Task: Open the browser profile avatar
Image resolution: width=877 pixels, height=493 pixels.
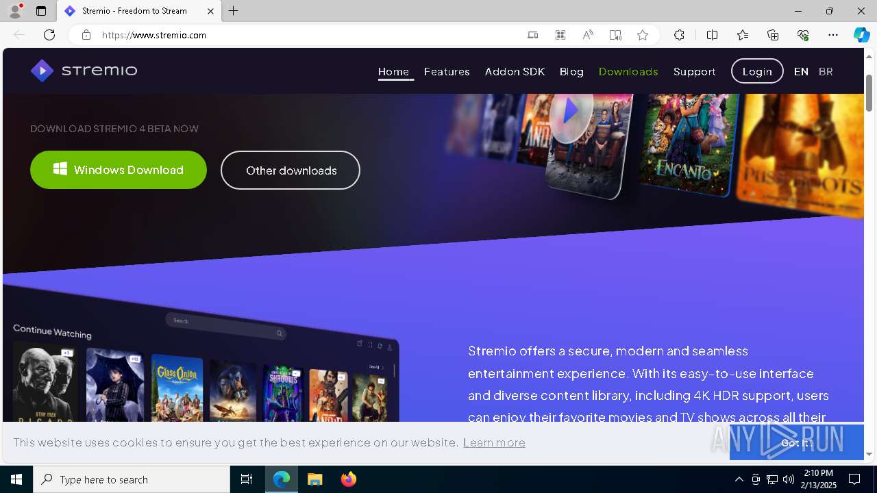Action: coord(15,11)
